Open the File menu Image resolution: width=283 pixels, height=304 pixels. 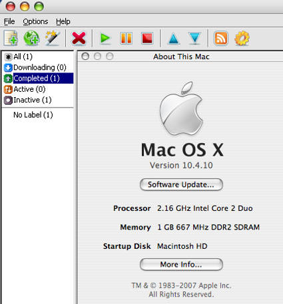9,21
